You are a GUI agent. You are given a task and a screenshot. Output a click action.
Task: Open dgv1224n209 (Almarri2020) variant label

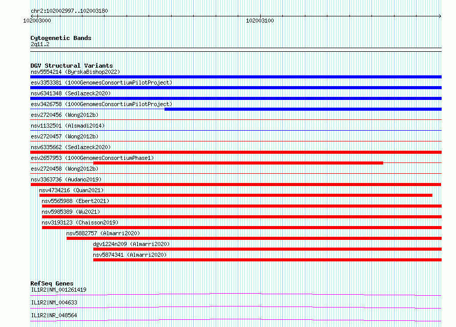coord(131,244)
